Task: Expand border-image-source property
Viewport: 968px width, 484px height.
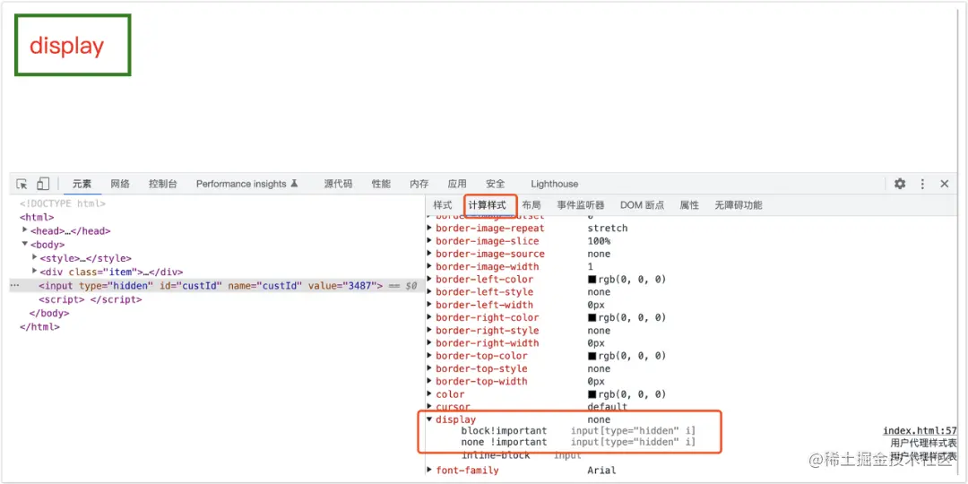Action: coord(429,254)
